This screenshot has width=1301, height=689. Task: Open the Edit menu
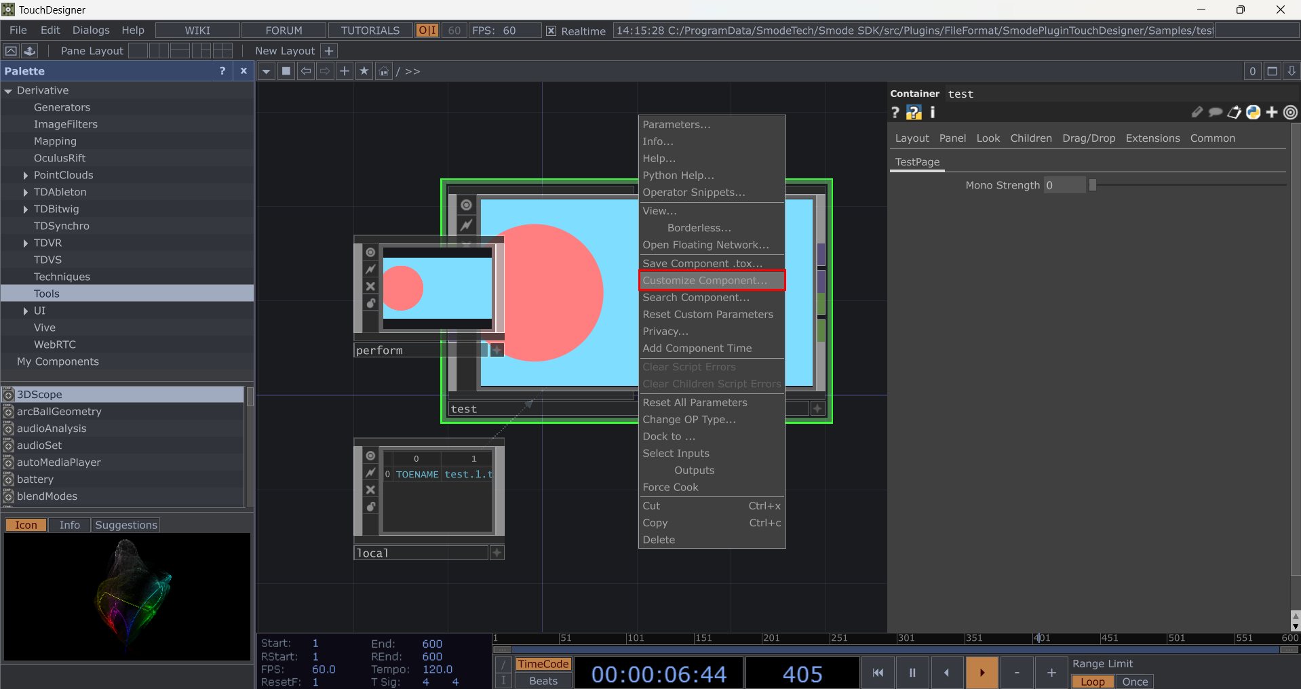(x=50, y=31)
